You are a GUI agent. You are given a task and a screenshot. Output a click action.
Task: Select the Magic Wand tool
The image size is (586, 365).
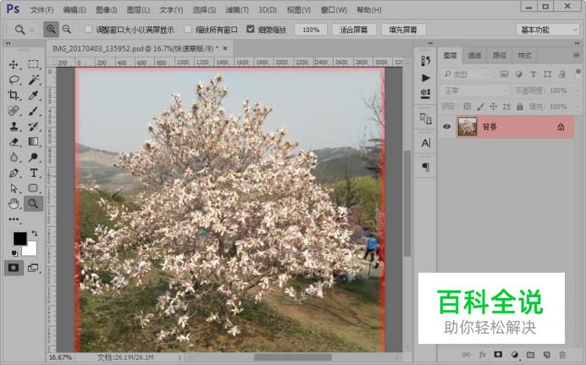tap(34, 80)
